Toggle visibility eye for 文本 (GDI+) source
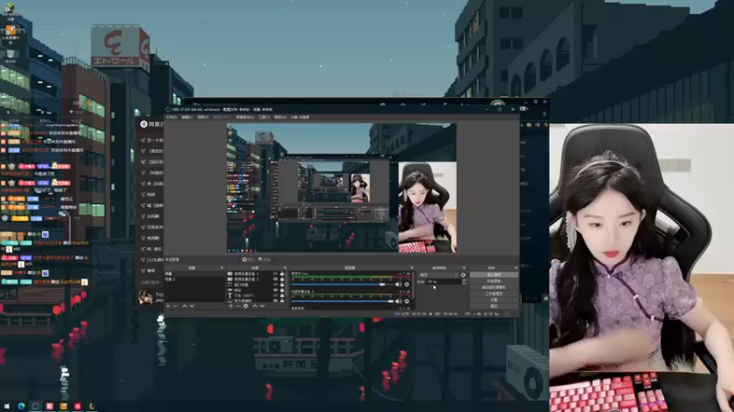The image size is (734, 412). point(275,295)
